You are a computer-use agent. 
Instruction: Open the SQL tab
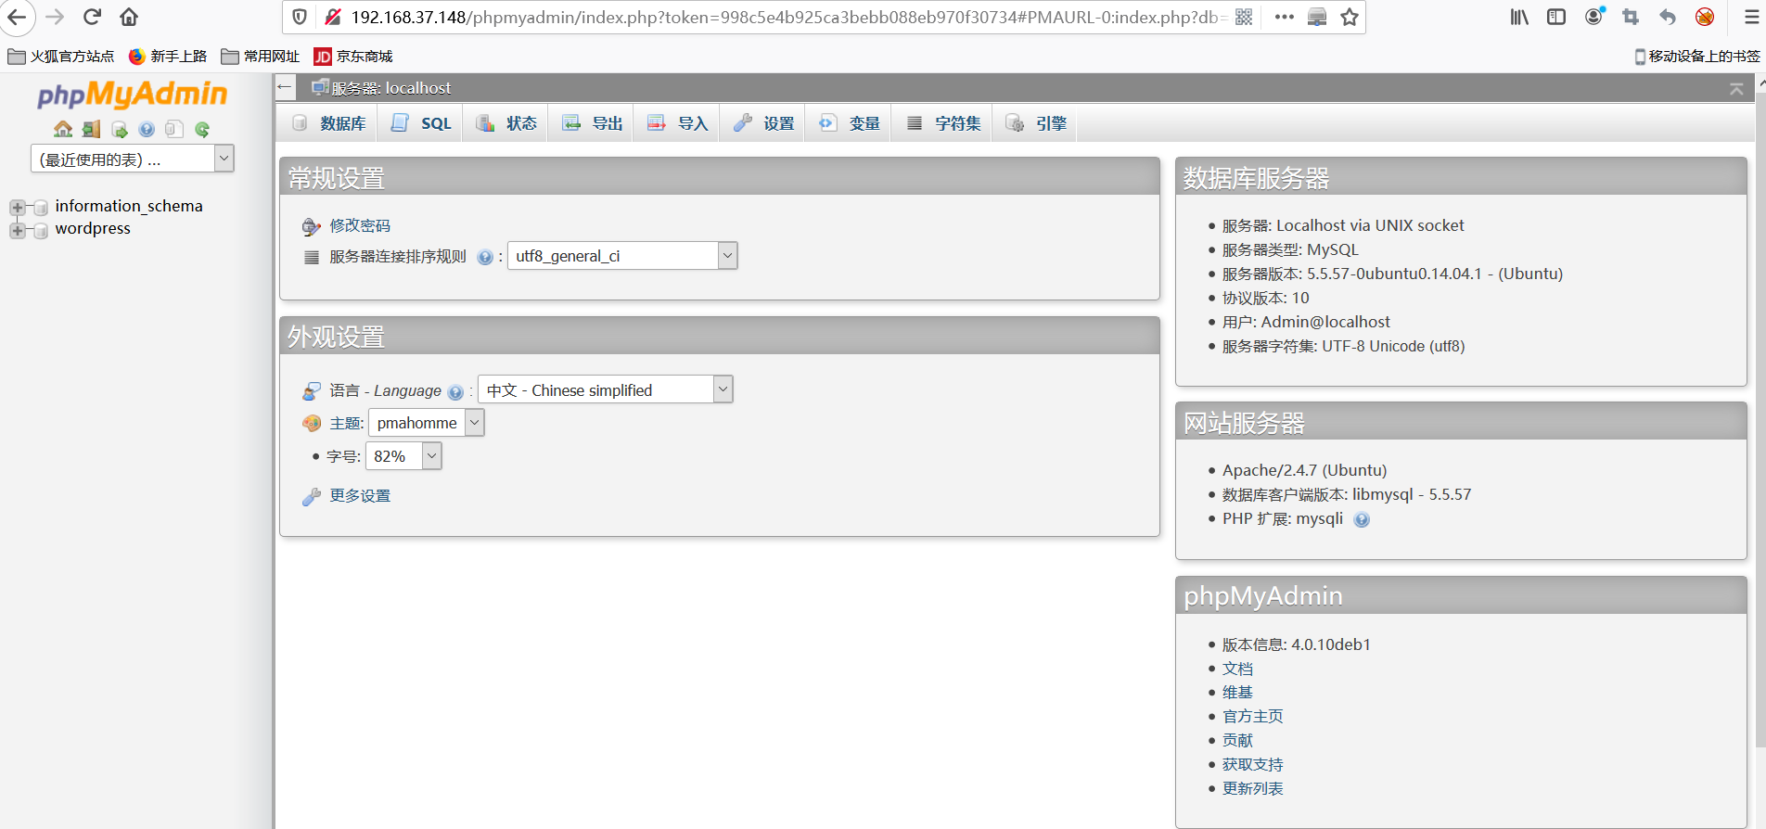point(421,123)
